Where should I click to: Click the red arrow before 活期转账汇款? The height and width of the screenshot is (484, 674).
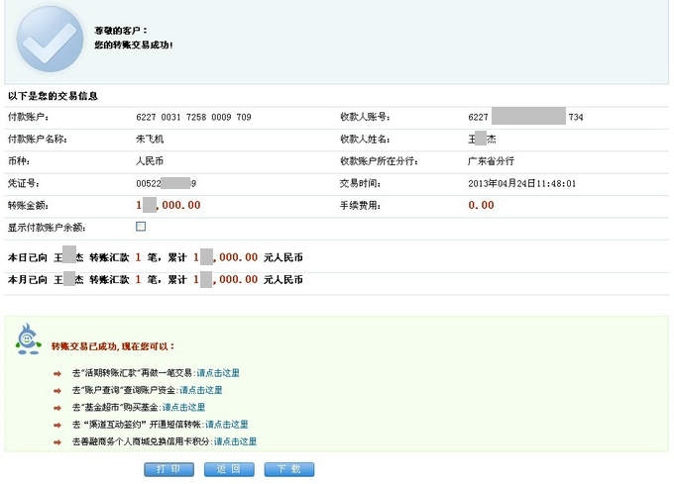(58, 374)
